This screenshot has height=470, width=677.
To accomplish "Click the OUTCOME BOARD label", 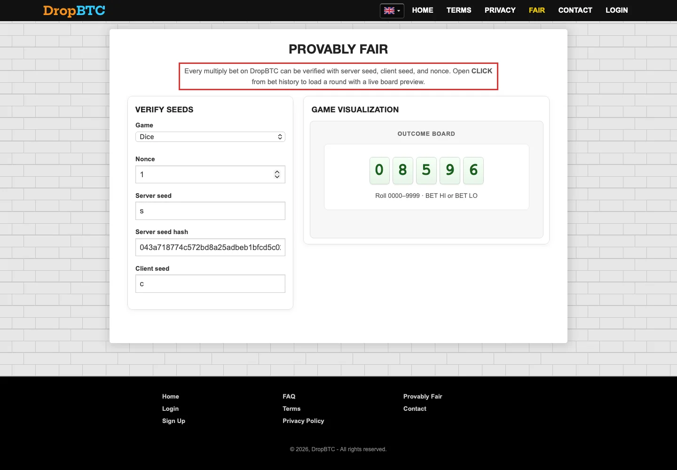I will pyautogui.click(x=426, y=134).
